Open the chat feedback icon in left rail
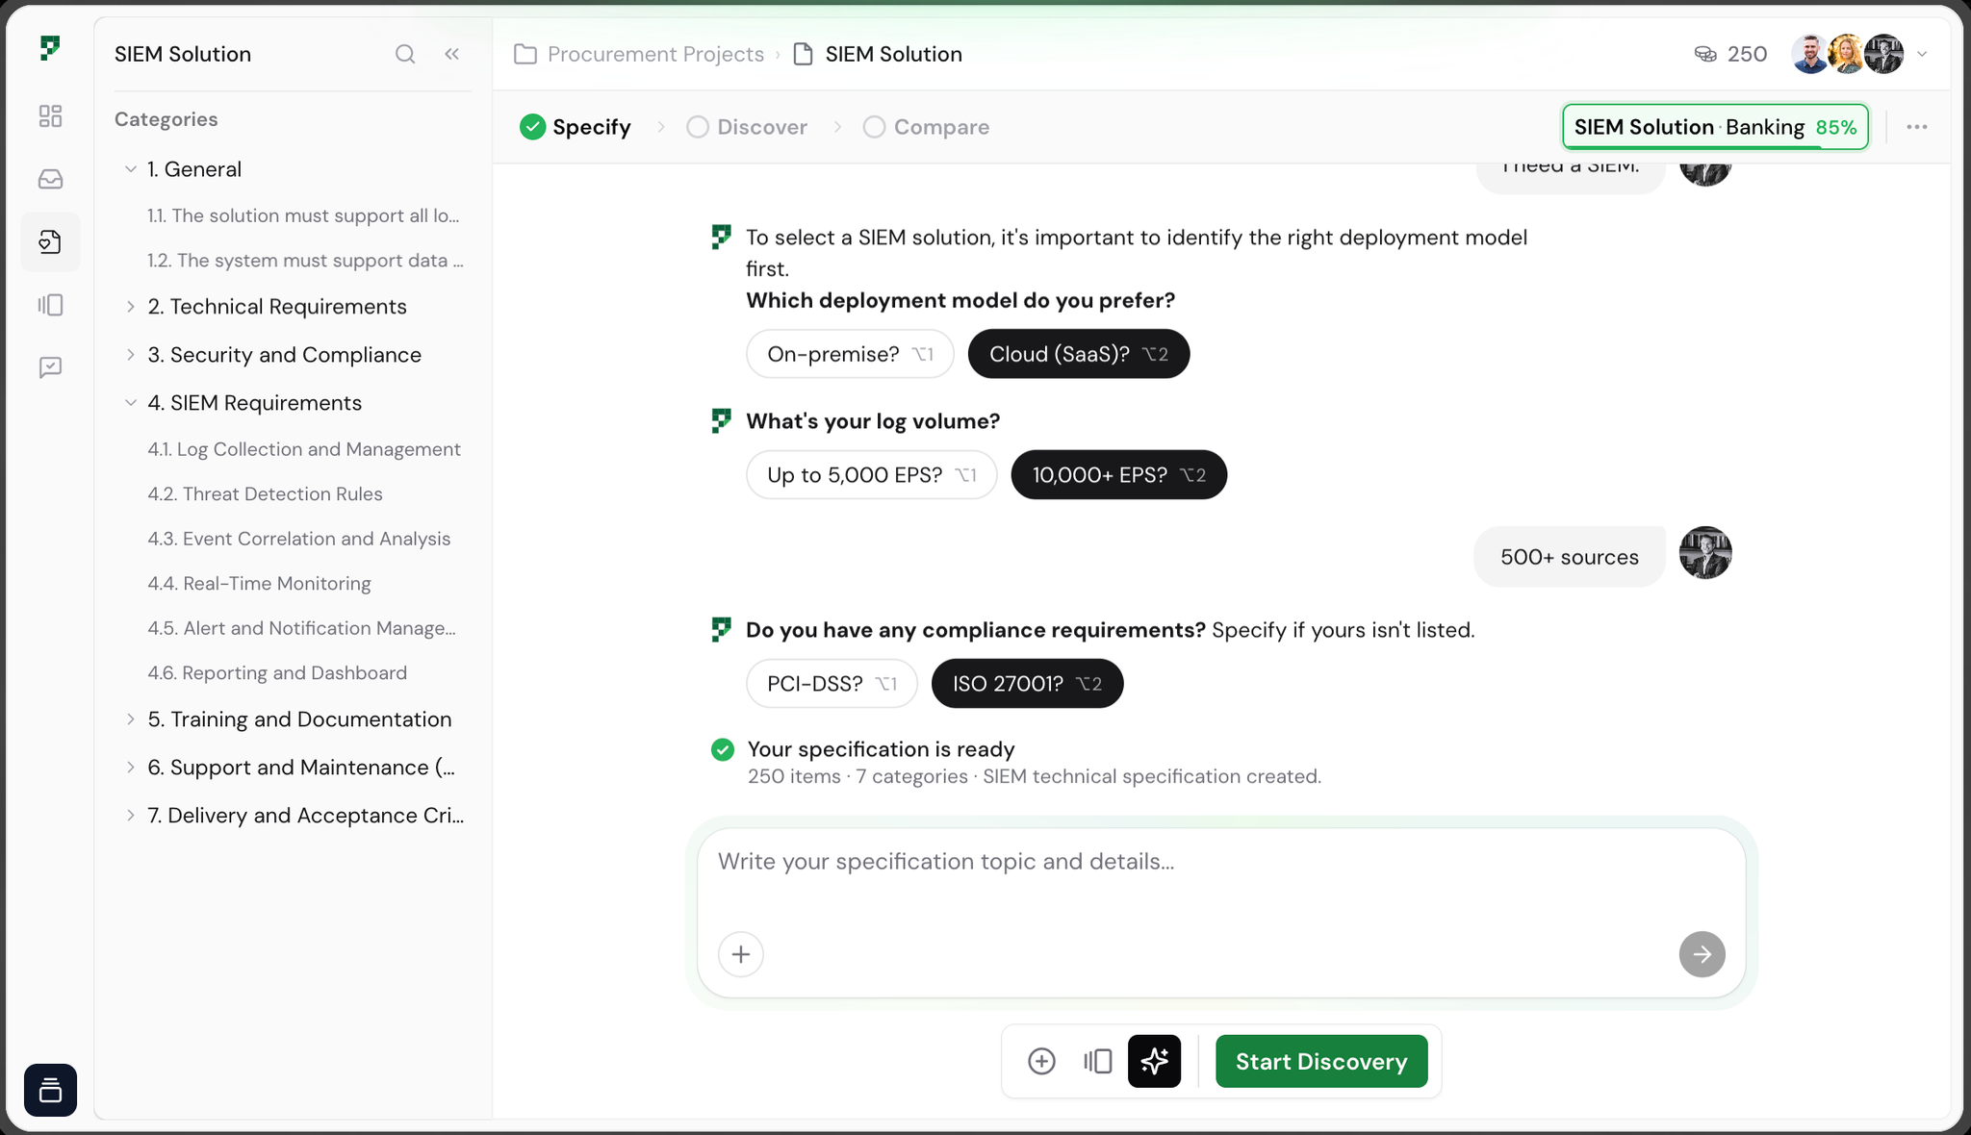This screenshot has width=1971, height=1135. point(50,367)
